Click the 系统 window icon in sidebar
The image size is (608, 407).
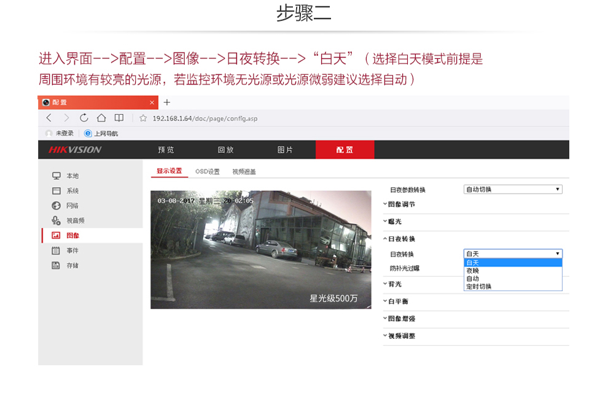click(x=57, y=191)
